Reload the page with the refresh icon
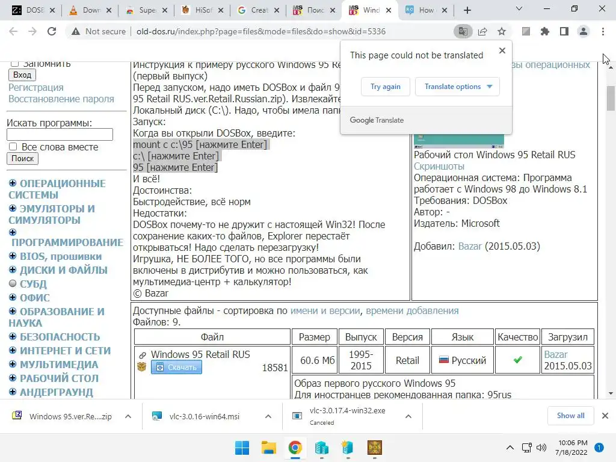This screenshot has width=616, height=462. pyautogui.click(x=52, y=31)
